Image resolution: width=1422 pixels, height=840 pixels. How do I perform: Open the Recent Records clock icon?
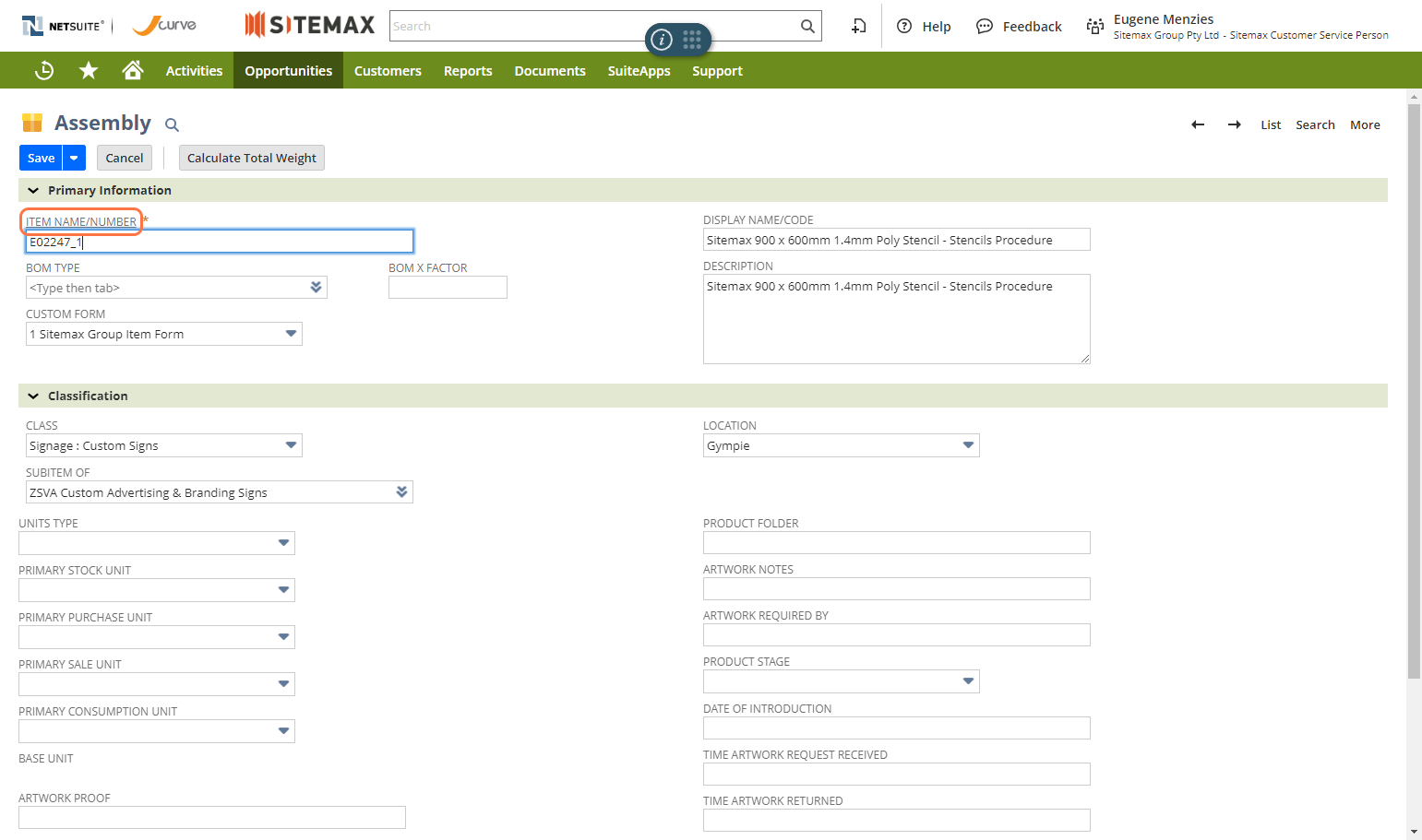(44, 70)
